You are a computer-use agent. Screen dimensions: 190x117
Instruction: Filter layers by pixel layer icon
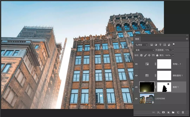pos(151,45)
